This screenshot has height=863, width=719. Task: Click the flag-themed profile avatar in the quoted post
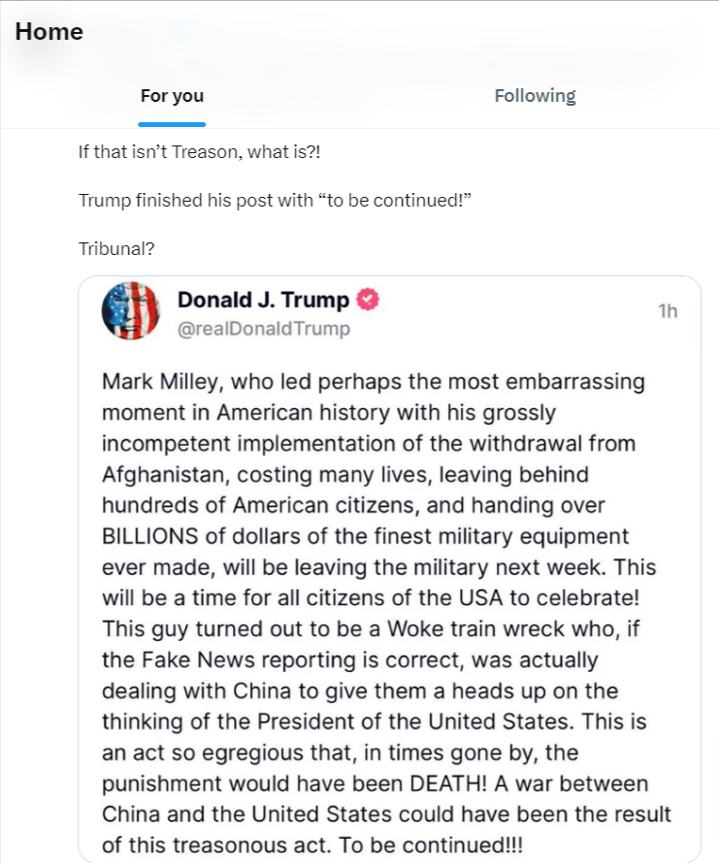point(131,310)
